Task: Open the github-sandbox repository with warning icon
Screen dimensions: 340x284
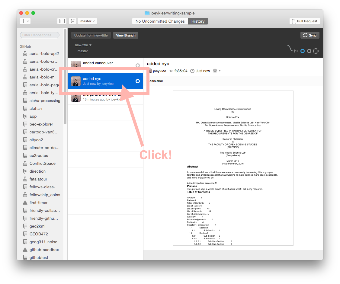Action: tap(41, 250)
